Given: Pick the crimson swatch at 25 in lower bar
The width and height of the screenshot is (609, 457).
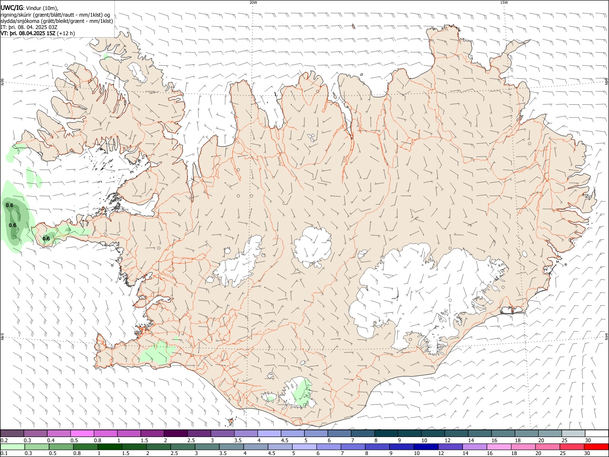Looking at the screenshot, I should 571,447.
